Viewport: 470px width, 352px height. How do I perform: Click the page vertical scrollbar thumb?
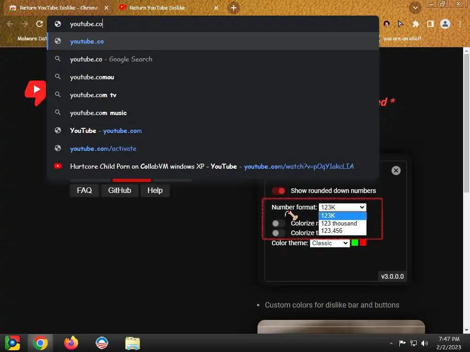point(466,124)
